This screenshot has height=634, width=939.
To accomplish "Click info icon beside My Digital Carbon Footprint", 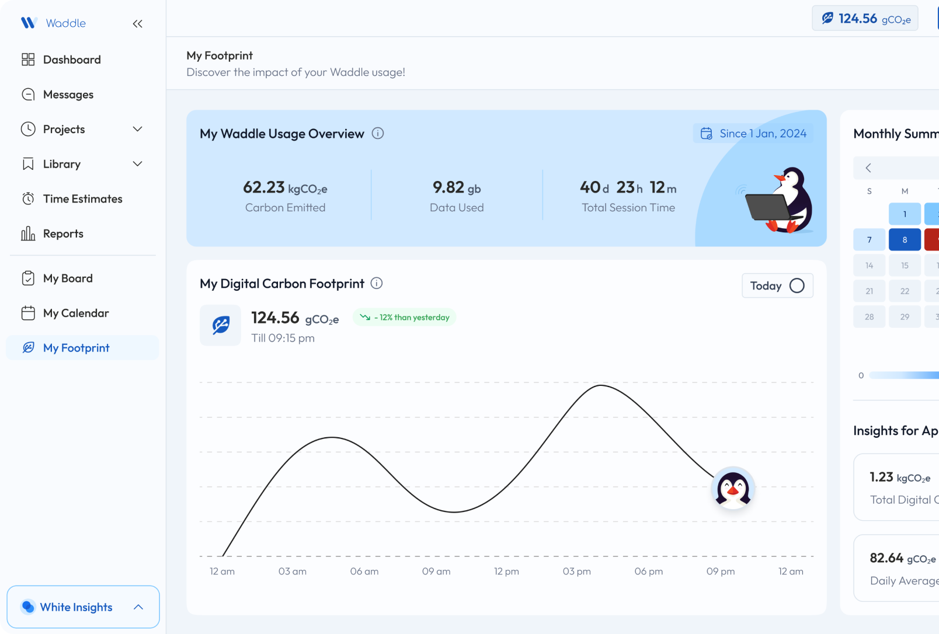I will pyautogui.click(x=377, y=284).
